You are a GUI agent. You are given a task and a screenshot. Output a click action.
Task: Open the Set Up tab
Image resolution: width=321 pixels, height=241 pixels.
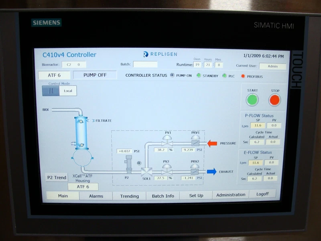[196, 196]
